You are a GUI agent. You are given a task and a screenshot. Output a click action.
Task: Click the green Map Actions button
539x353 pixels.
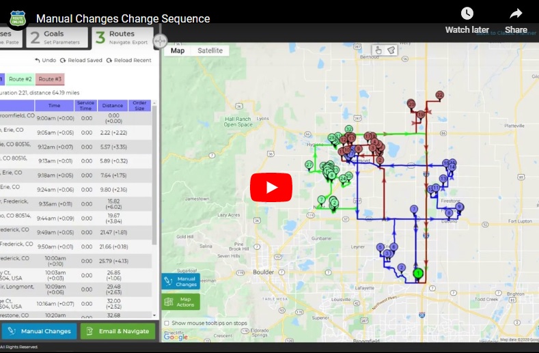click(x=181, y=302)
